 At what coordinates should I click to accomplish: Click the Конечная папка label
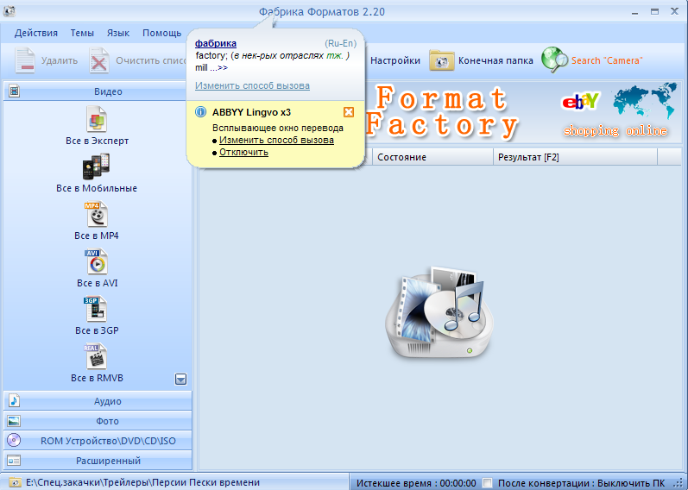coord(495,60)
